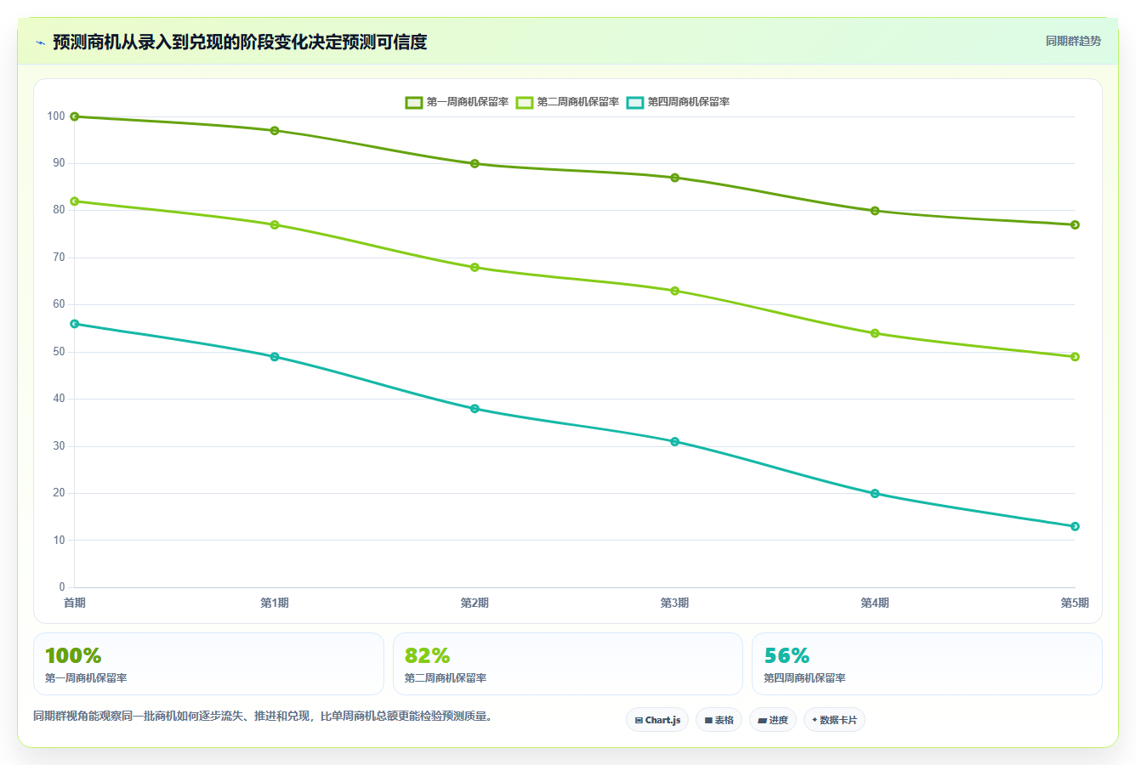Click 第二周 series point at 第1期 (77)

point(275,224)
